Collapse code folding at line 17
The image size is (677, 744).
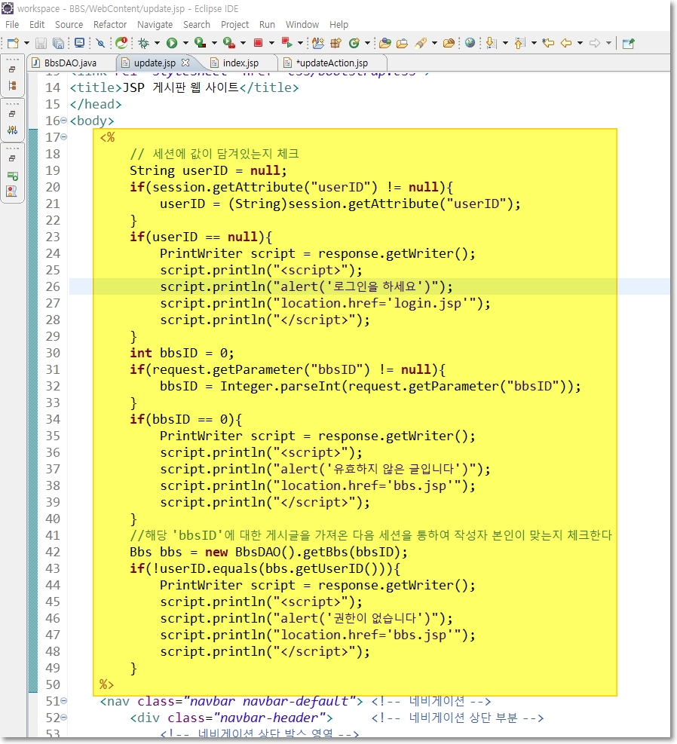(x=64, y=137)
